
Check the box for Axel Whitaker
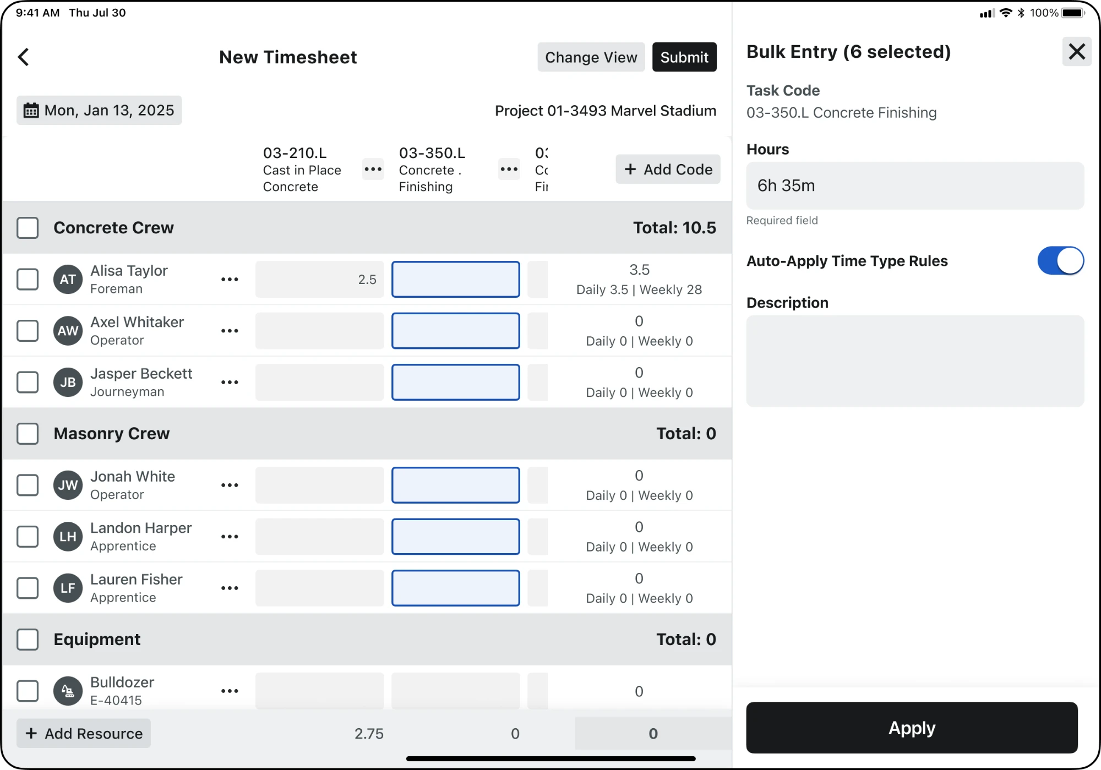point(28,331)
